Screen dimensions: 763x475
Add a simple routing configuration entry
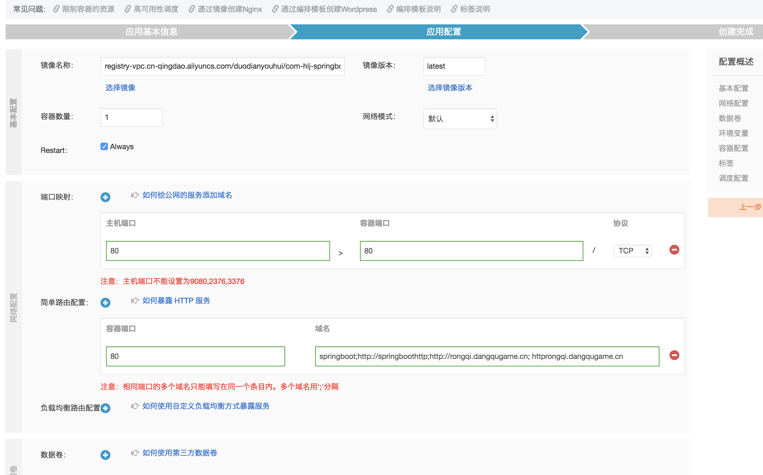click(105, 302)
